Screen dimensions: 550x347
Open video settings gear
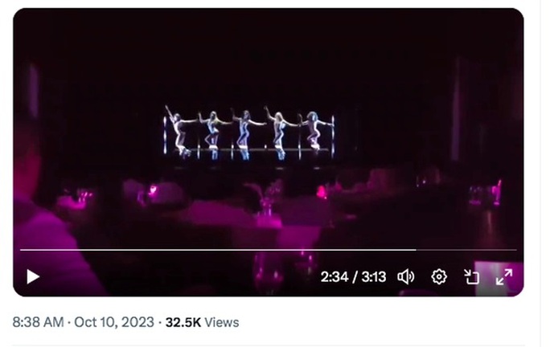point(439,277)
